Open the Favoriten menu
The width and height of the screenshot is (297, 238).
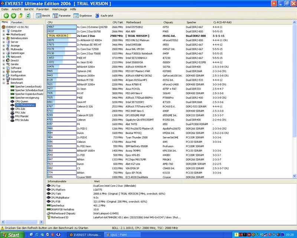(43, 9)
